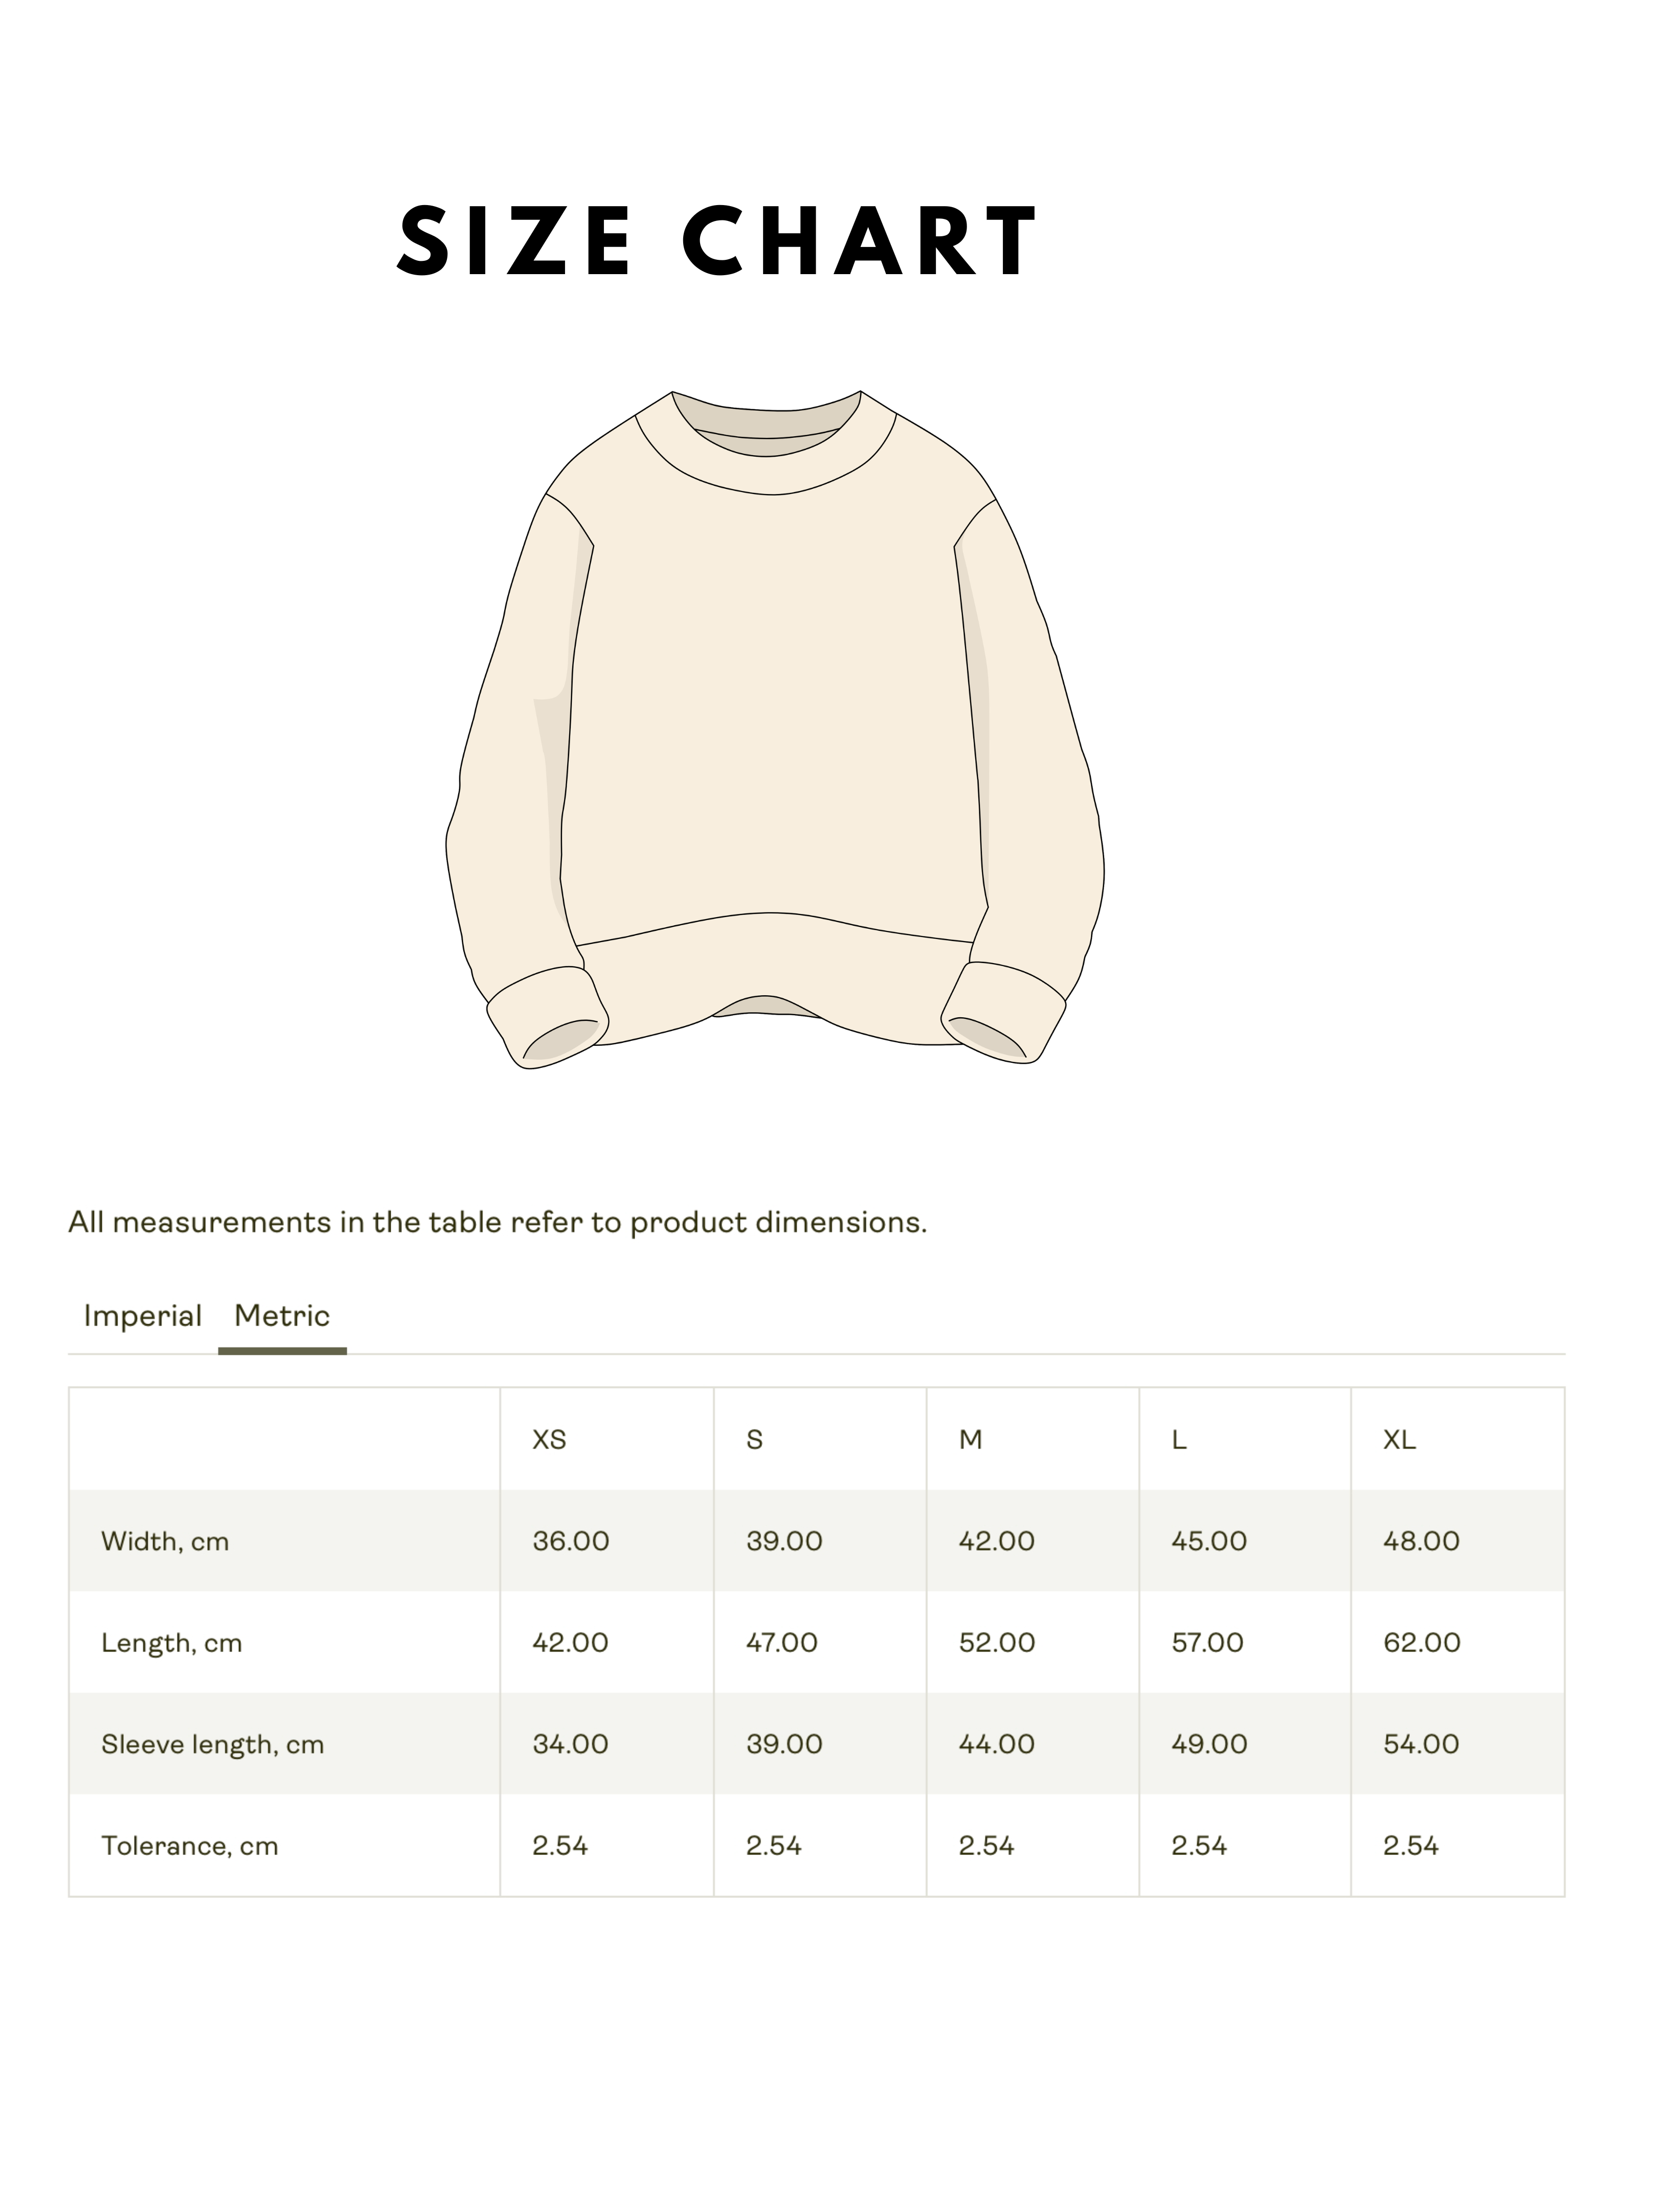Viewport: 1662px width, 2212px height.
Task: Click the XL length value 62.00
Action: 1422,1643
